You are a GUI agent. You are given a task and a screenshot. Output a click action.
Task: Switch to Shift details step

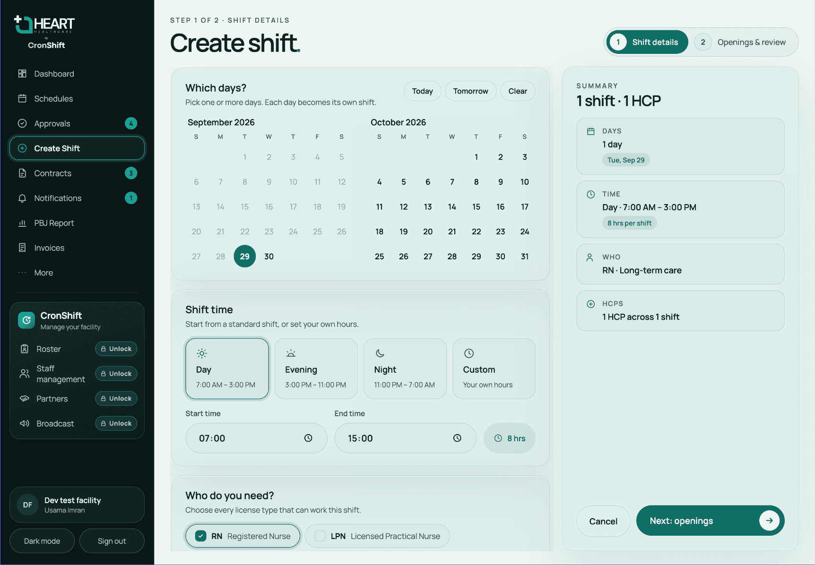647,42
